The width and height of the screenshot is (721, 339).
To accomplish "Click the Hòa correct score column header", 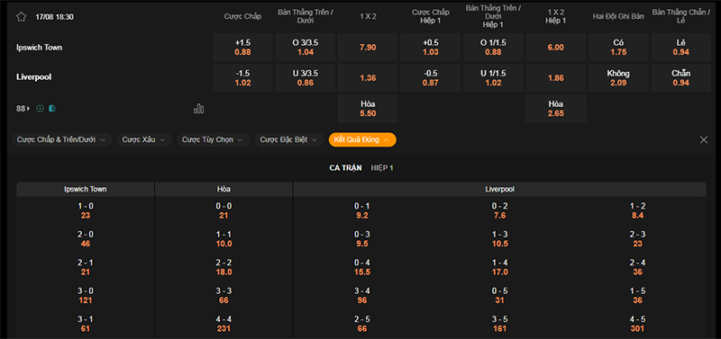I will pos(224,189).
